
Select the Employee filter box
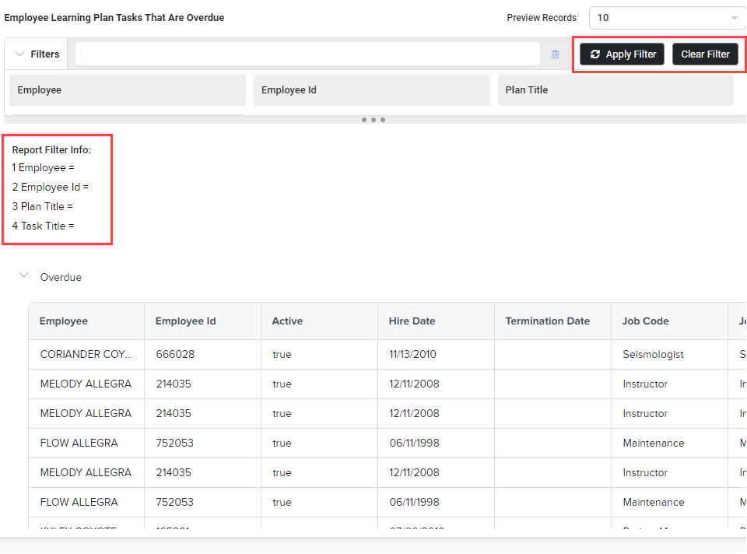coord(128,90)
